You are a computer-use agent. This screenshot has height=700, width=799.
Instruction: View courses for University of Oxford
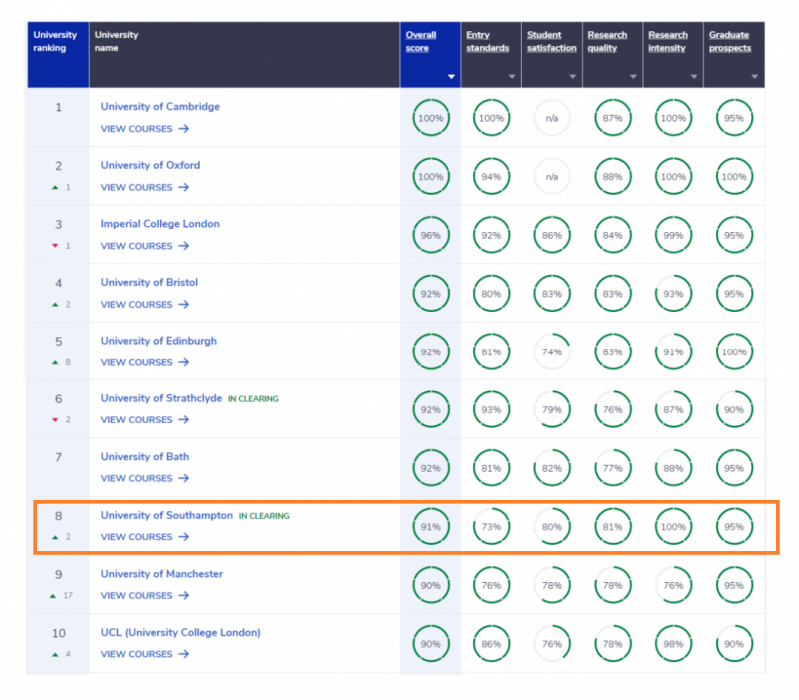tap(145, 188)
